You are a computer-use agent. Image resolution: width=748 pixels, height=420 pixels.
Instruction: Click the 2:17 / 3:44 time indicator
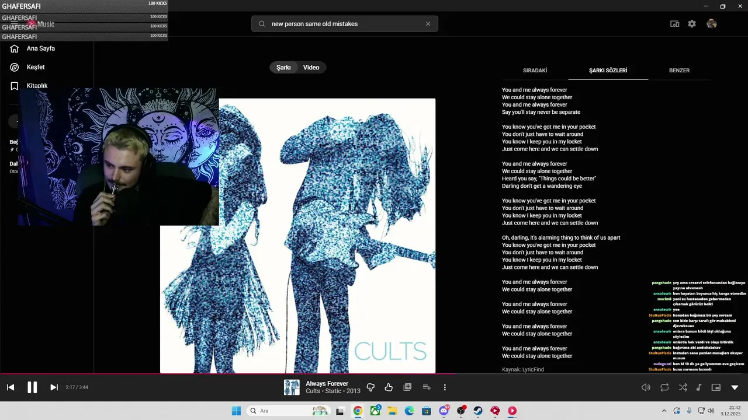[x=77, y=387]
